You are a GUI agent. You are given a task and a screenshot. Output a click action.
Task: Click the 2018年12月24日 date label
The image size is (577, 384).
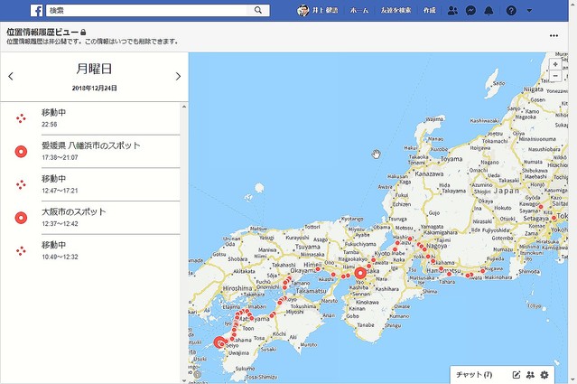pyautogui.click(x=94, y=88)
